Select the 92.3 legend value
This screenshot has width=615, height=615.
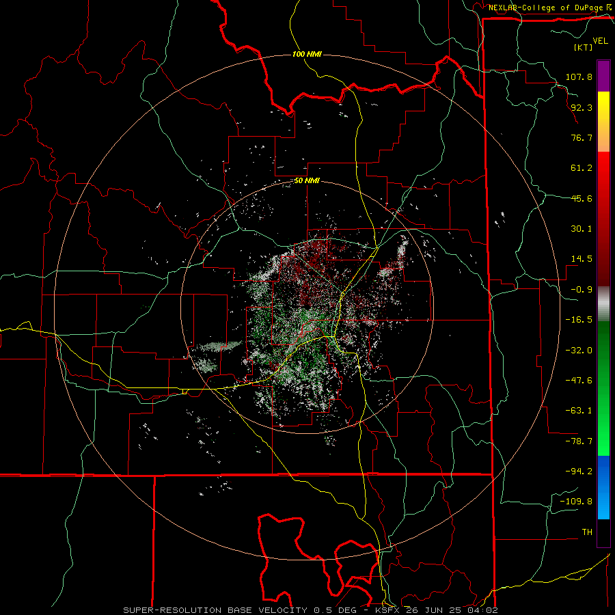point(582,107)
